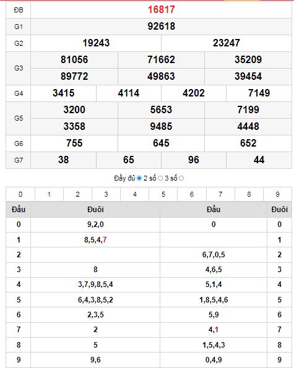The height and width of the screenshot is (368, 294).
Task: Click tail values "6,4,3,8,5,2" for head 5
Action: coord(95,300)
